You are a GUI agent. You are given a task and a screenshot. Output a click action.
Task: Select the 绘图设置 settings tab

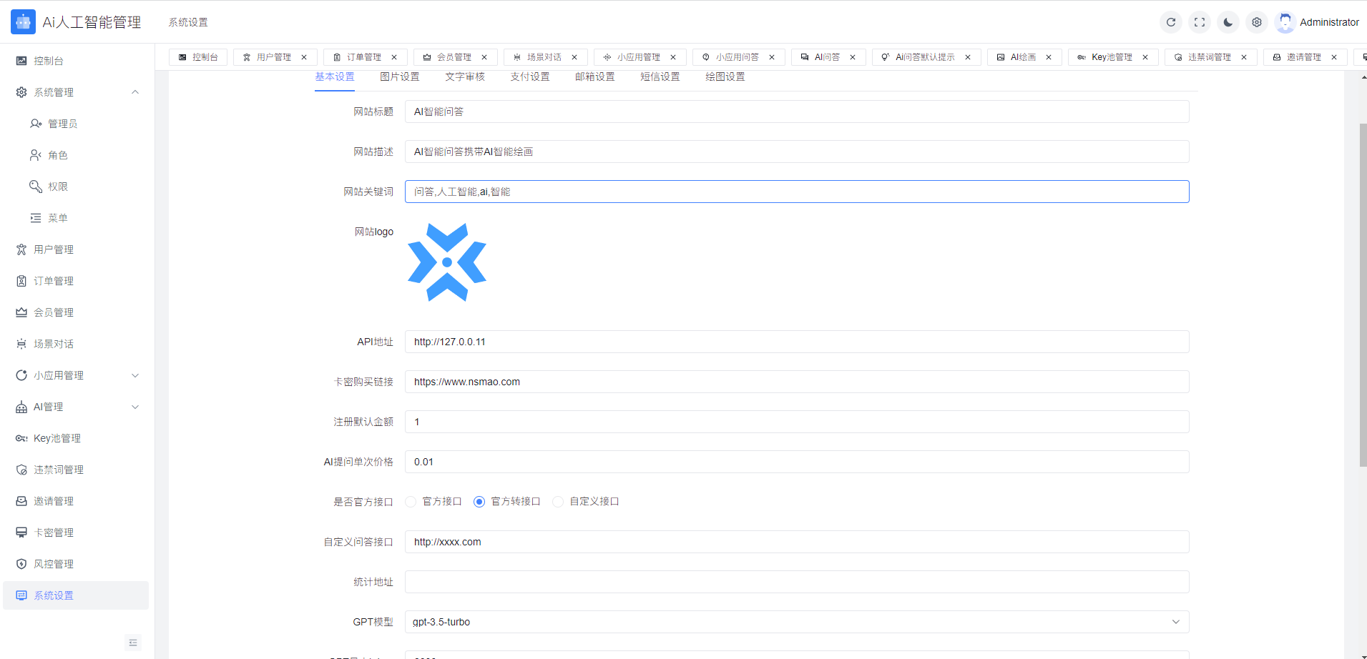pyautogui.click(x=725, y=76)
